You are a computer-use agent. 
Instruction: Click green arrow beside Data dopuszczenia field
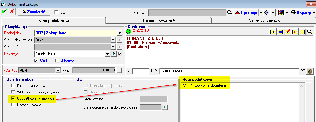(165, 107)
